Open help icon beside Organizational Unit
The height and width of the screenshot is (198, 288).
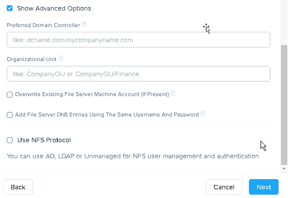tap(61, 59)
